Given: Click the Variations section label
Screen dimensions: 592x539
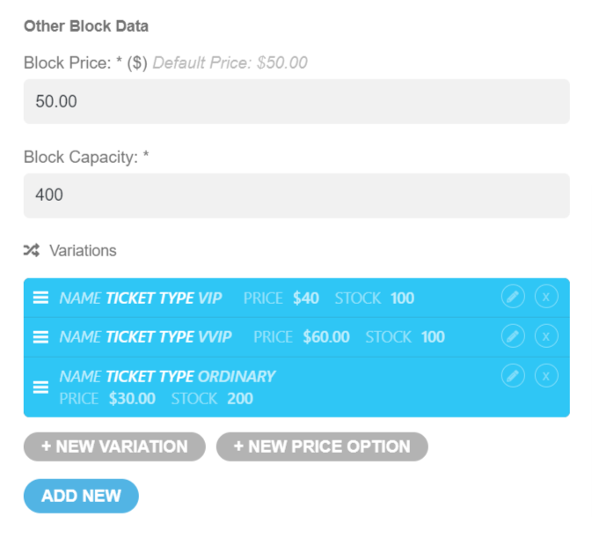Looking at the screenshot, I should coord(83,251).
